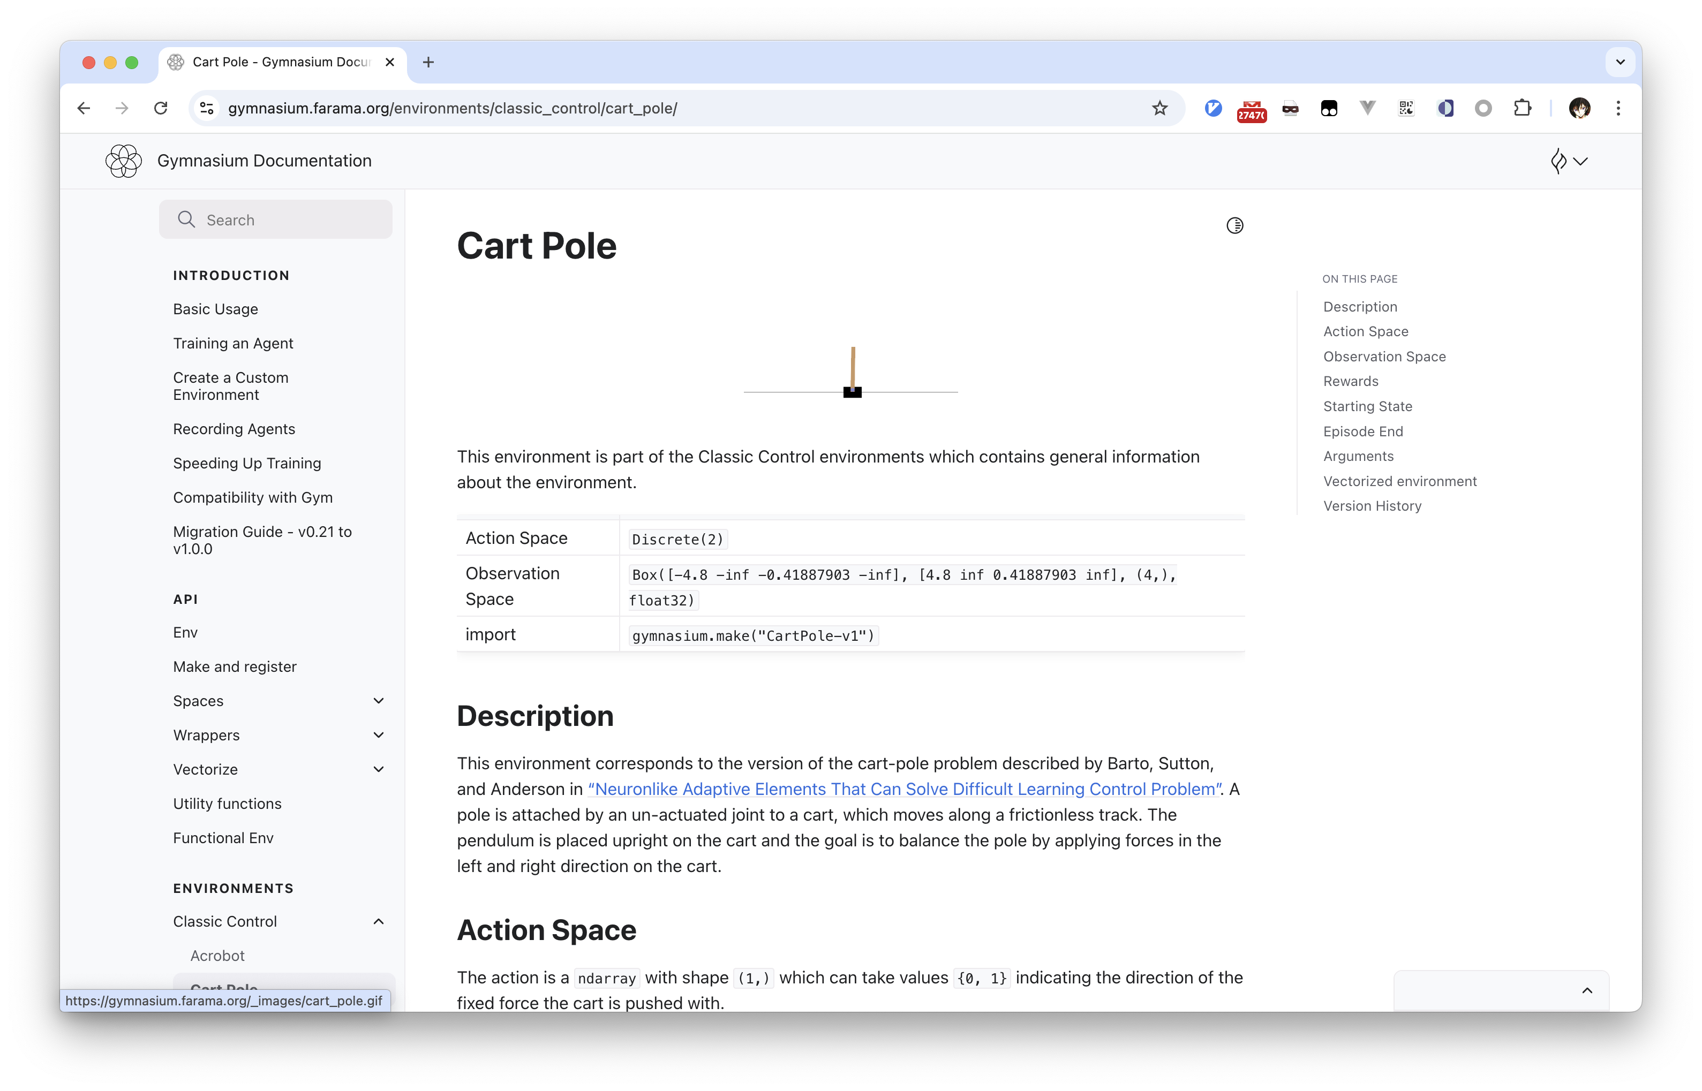Click the browser forward arrow
The width and height of the screenshot is (1702, 1091).
[x=122, y=108]
